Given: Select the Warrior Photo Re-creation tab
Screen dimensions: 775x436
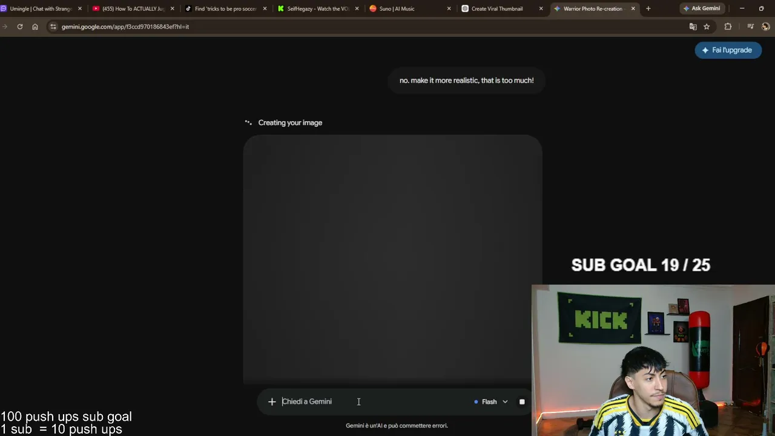Looking at the screenshot, I should click(x=593, y=8).
